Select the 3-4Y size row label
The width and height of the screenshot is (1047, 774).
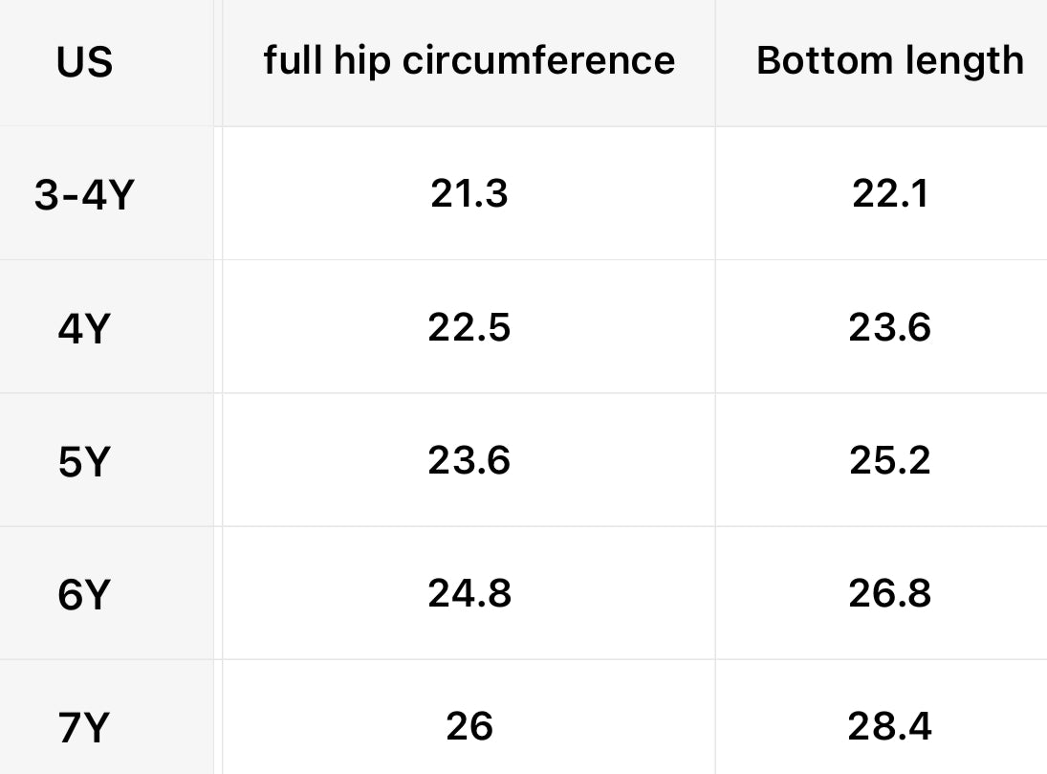pos(84,196)
